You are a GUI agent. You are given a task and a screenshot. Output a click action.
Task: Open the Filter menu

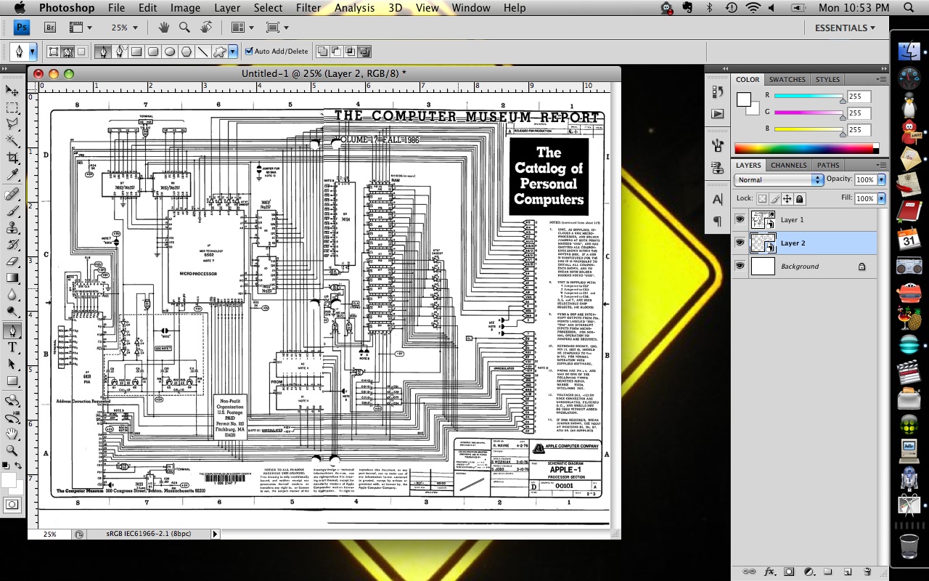point(308,8)
